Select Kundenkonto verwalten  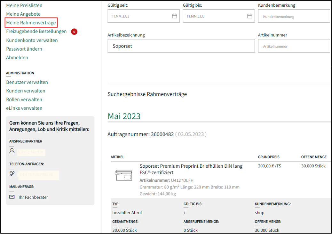coord(32,40)
